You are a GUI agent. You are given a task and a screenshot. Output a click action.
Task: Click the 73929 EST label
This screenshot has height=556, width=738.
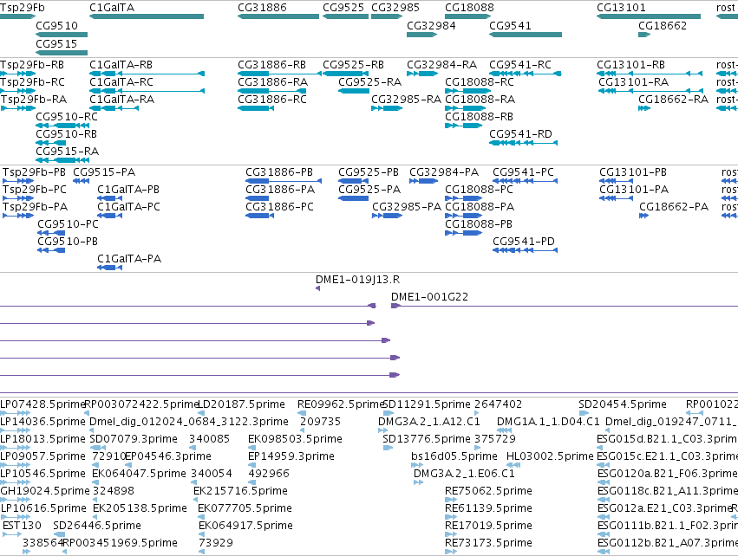[x=216, y=543]
